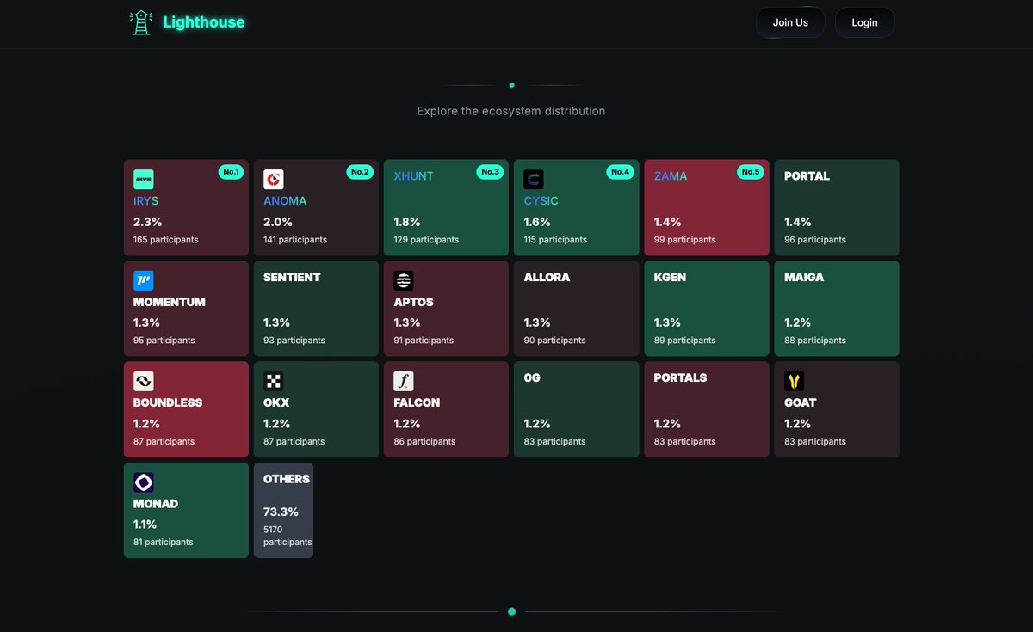Click the Join Us button
Screen dimensions: 1033x632
point(790,22)
